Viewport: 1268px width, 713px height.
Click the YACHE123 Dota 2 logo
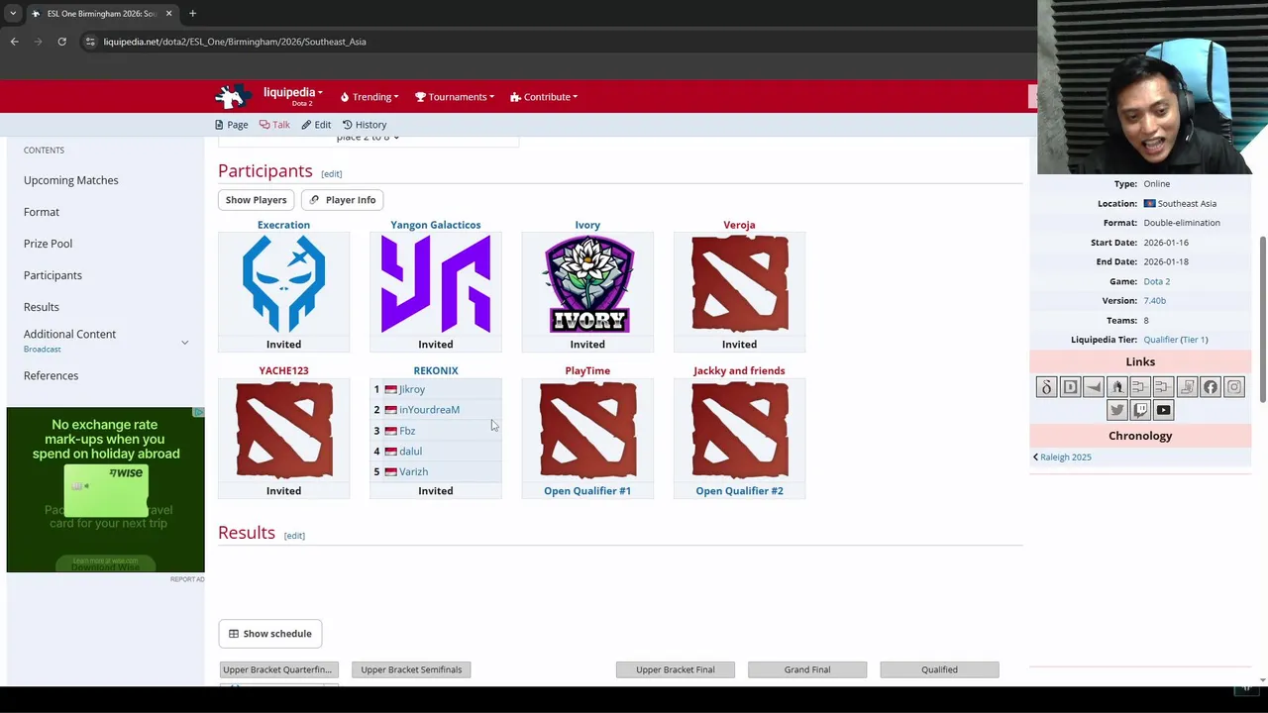284,431
